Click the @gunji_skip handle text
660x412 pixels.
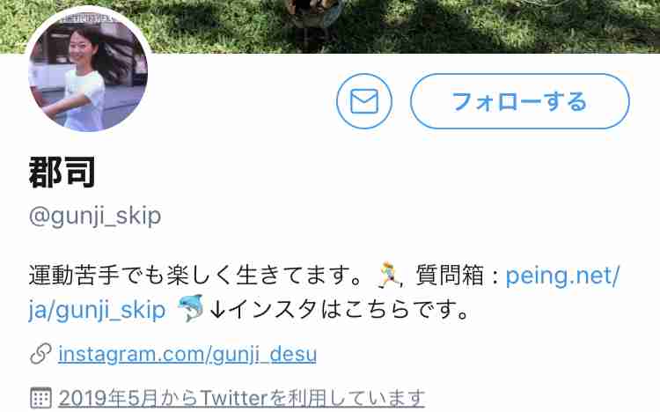pyautogui.click(x=95, y=217)
